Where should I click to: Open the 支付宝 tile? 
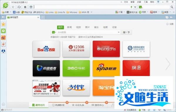[x=76, y=88]
